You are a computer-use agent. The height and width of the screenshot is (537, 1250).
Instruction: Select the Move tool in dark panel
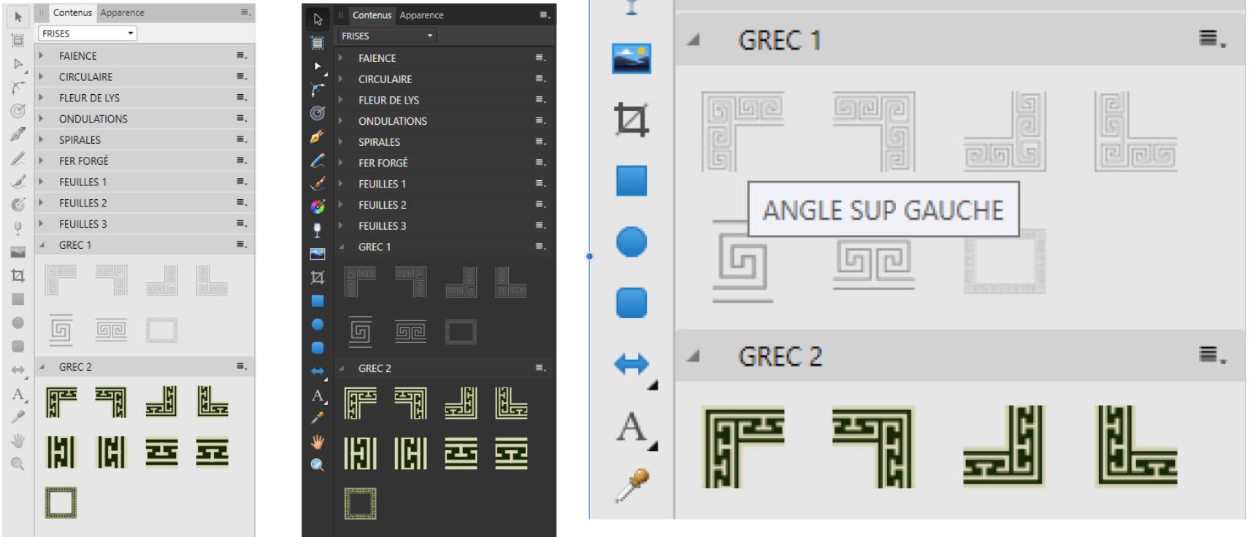(318, 19)
